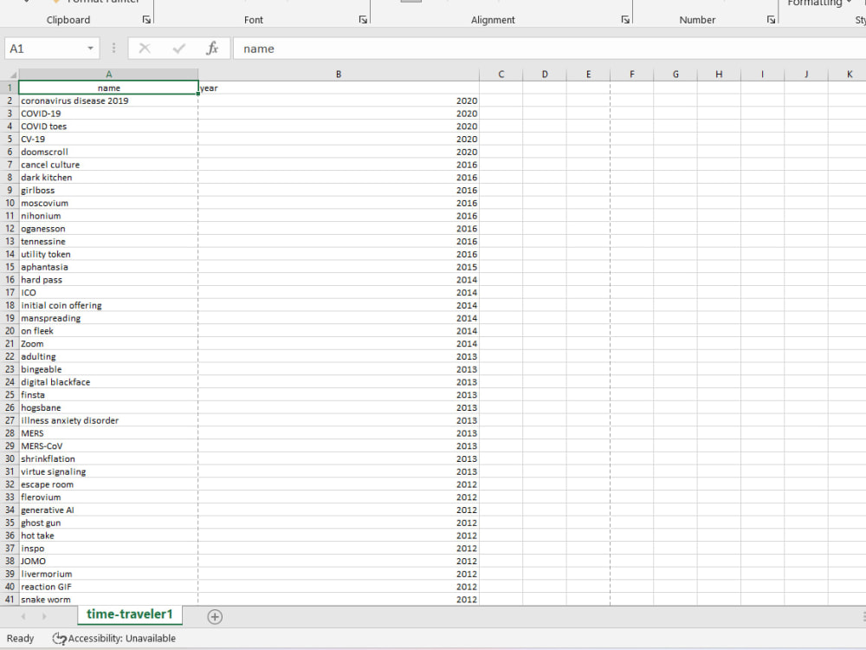Select cell containing tennessine
This screenshot has width=866, height=650.
pos(109,242)
